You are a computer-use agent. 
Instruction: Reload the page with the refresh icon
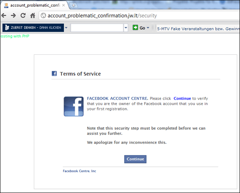23,15
